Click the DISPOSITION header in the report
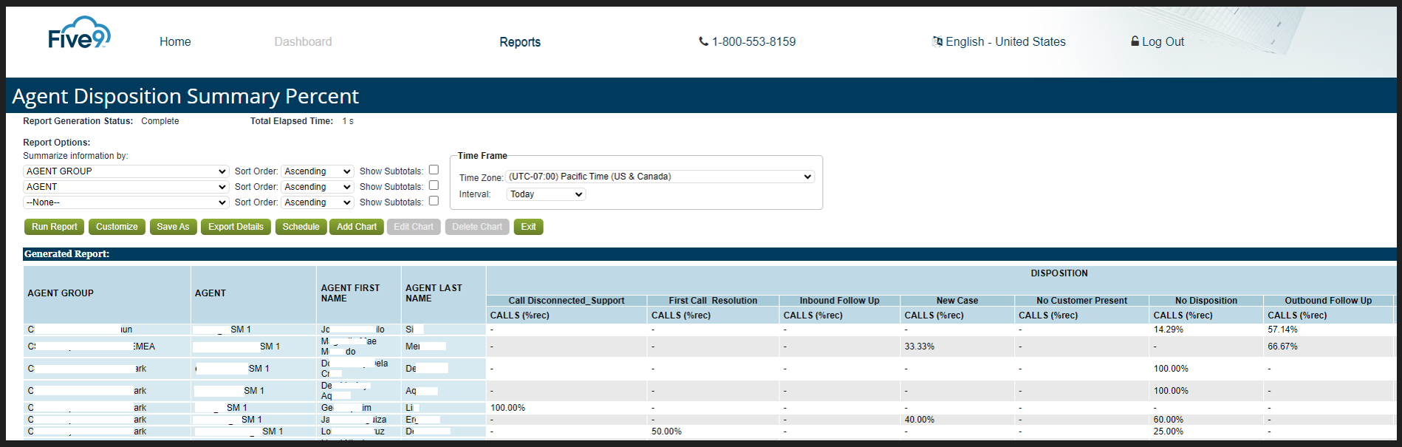 [x=1059, y=273]
